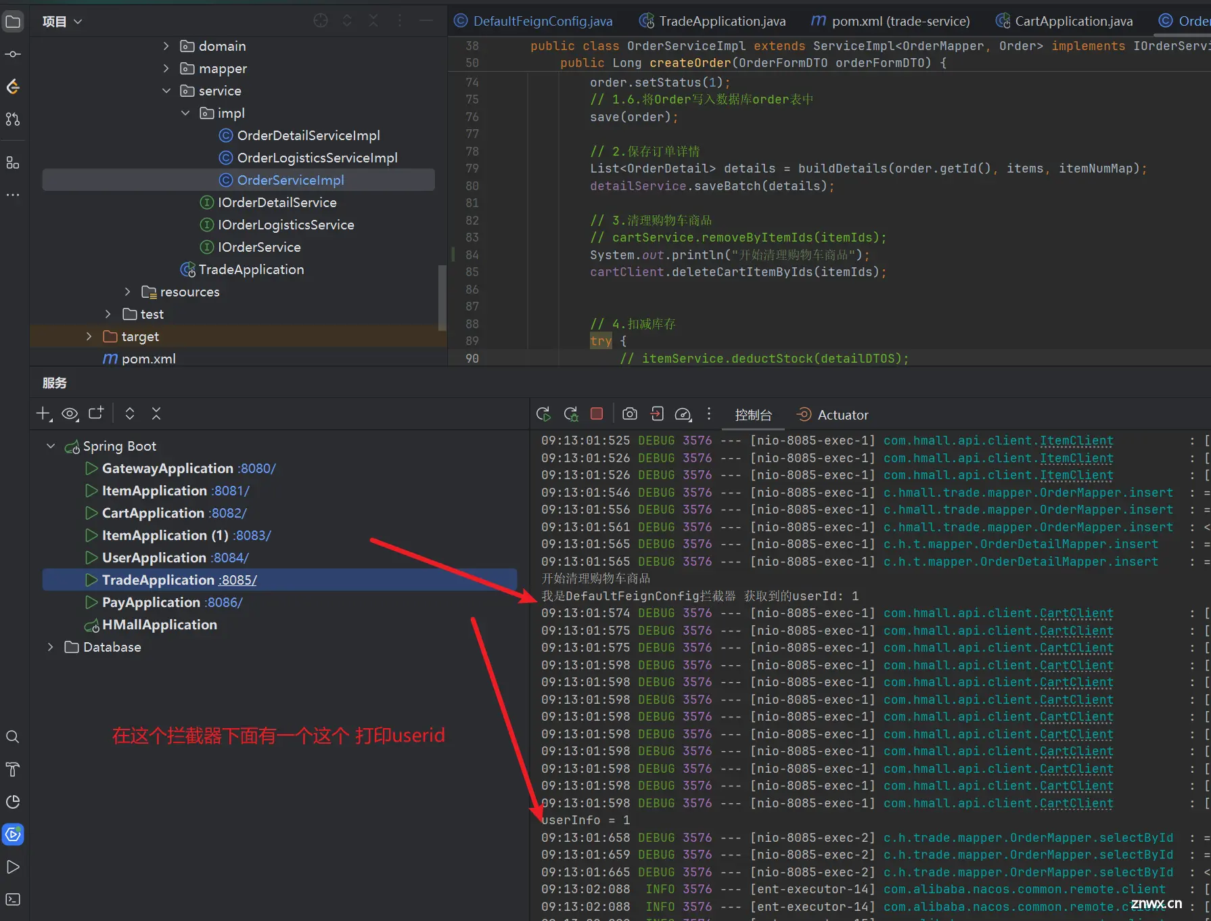Open project panel options menu
Viewport: 1211px width, 921px height.
coord(400,21)
